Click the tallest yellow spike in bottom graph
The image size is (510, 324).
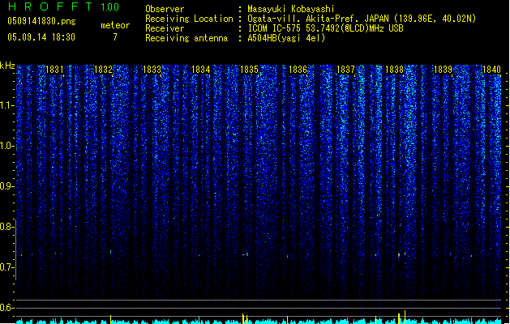[405, 317]
